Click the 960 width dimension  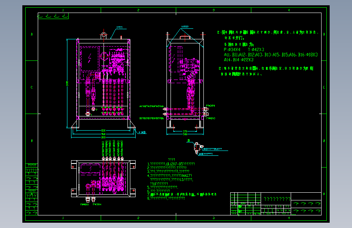(103, 134)
